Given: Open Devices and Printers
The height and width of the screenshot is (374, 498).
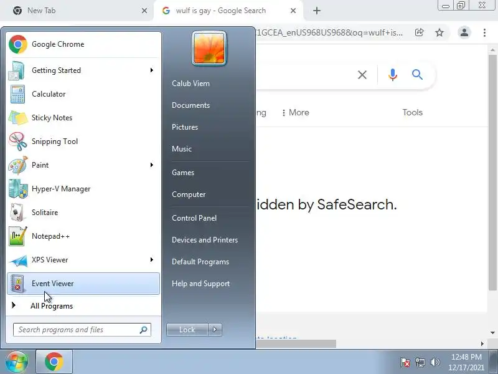Looking at the screenshot, I should [x=205, y=240].
